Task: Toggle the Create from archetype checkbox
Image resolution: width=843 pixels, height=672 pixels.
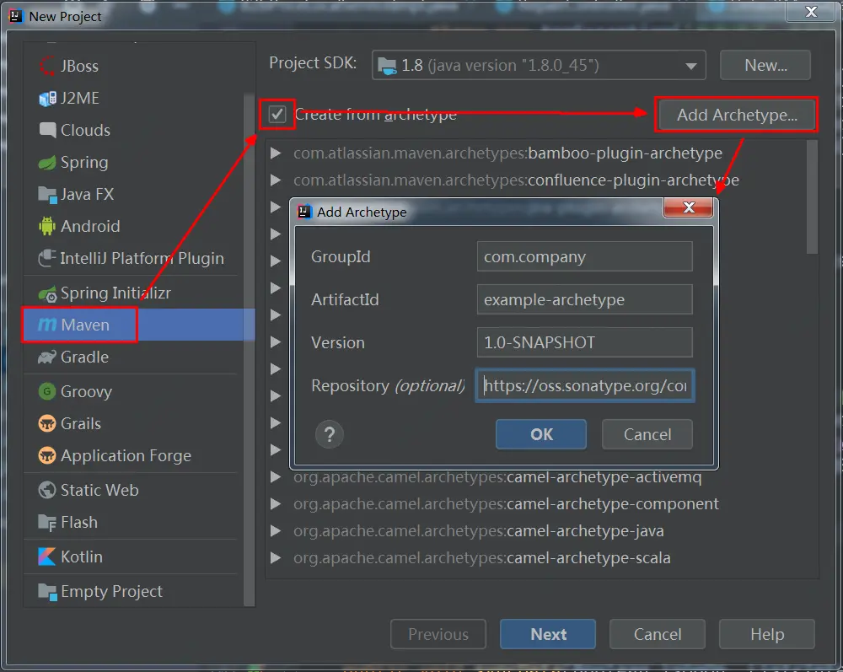Action: (x=277, y=114)
